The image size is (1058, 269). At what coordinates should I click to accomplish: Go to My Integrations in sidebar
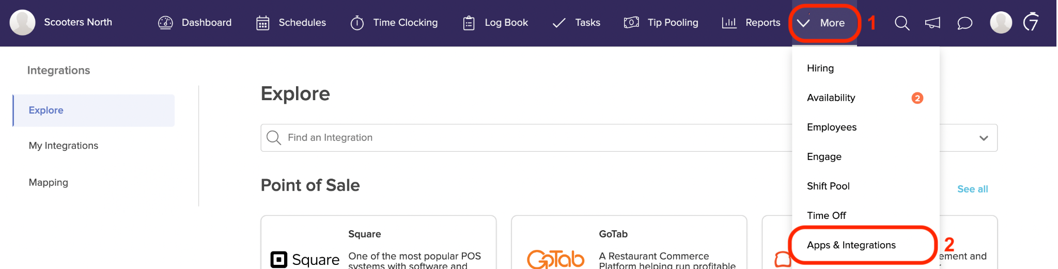pos(64,146)
